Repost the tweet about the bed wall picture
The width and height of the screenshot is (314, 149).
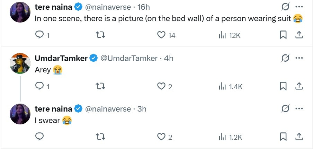point(100,35)
